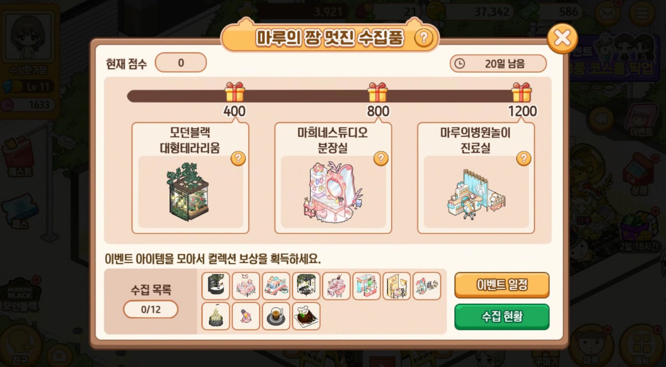Close the collection popup with X
This screenshot has width=666, height=367.
[562, 38]
